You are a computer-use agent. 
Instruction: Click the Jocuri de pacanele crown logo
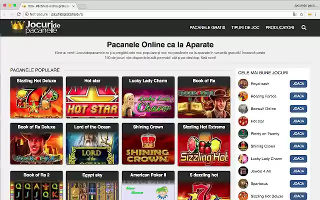(35, 27)
